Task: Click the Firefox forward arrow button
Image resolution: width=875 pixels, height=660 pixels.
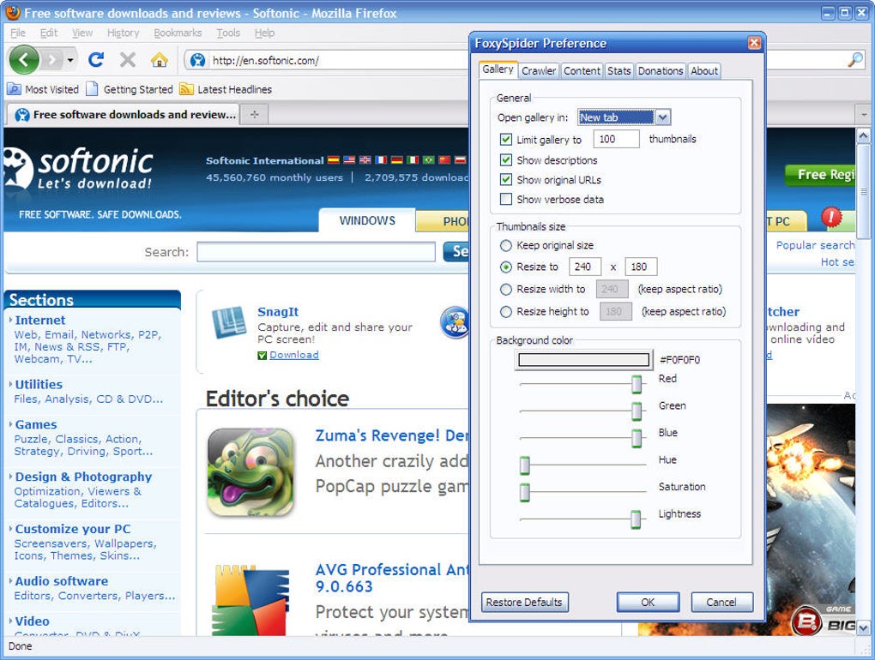Action: [x=51, y=60]
